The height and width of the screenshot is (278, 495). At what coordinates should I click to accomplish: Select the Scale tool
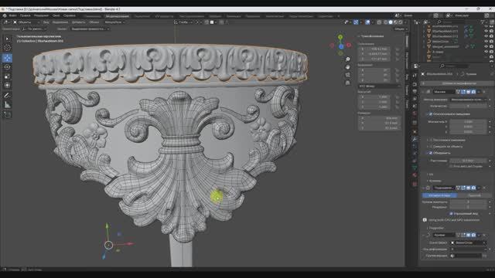[7, 76]
